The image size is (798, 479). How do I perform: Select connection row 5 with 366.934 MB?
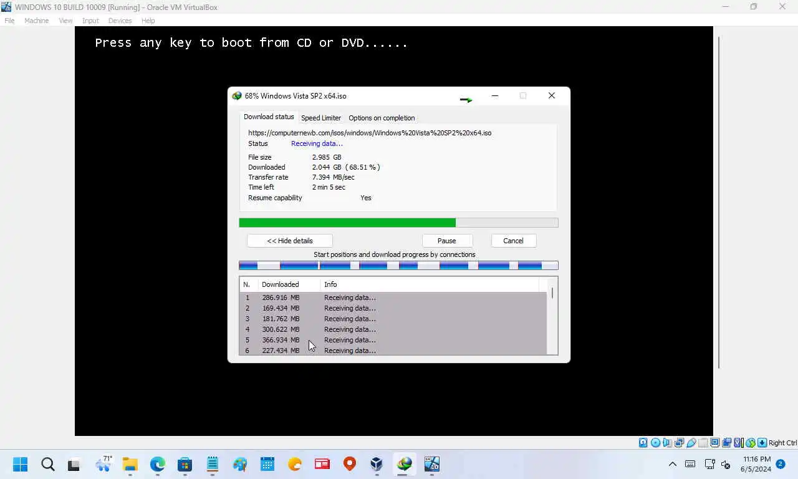(x=393, y=340)
